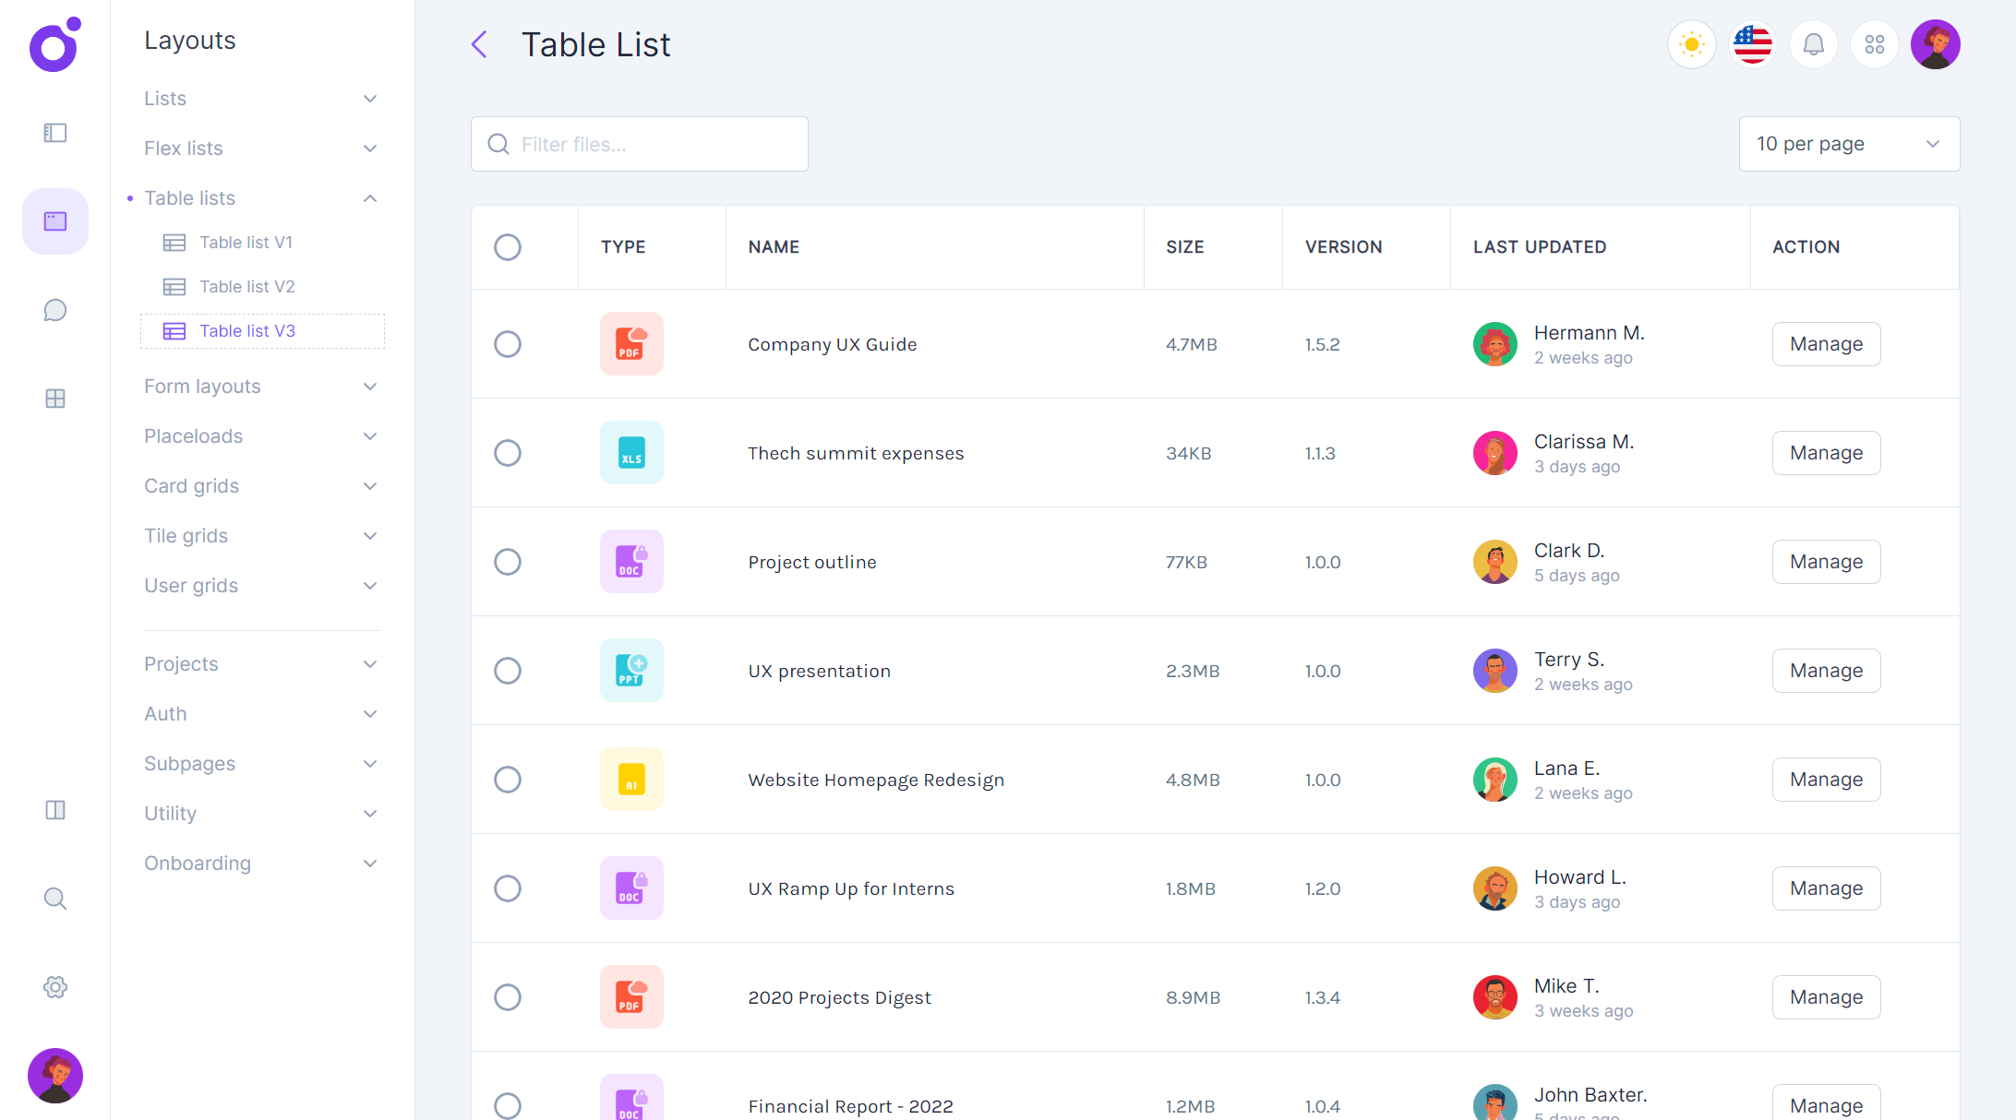Open the search icon in the sidebar
The height and width of the screenshot is (1120, 2016).
tap(54, 899)
